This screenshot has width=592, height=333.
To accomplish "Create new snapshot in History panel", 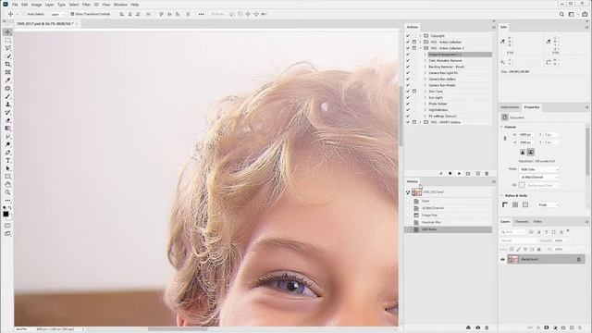I will pyautogui.click(x=477, y=327).
